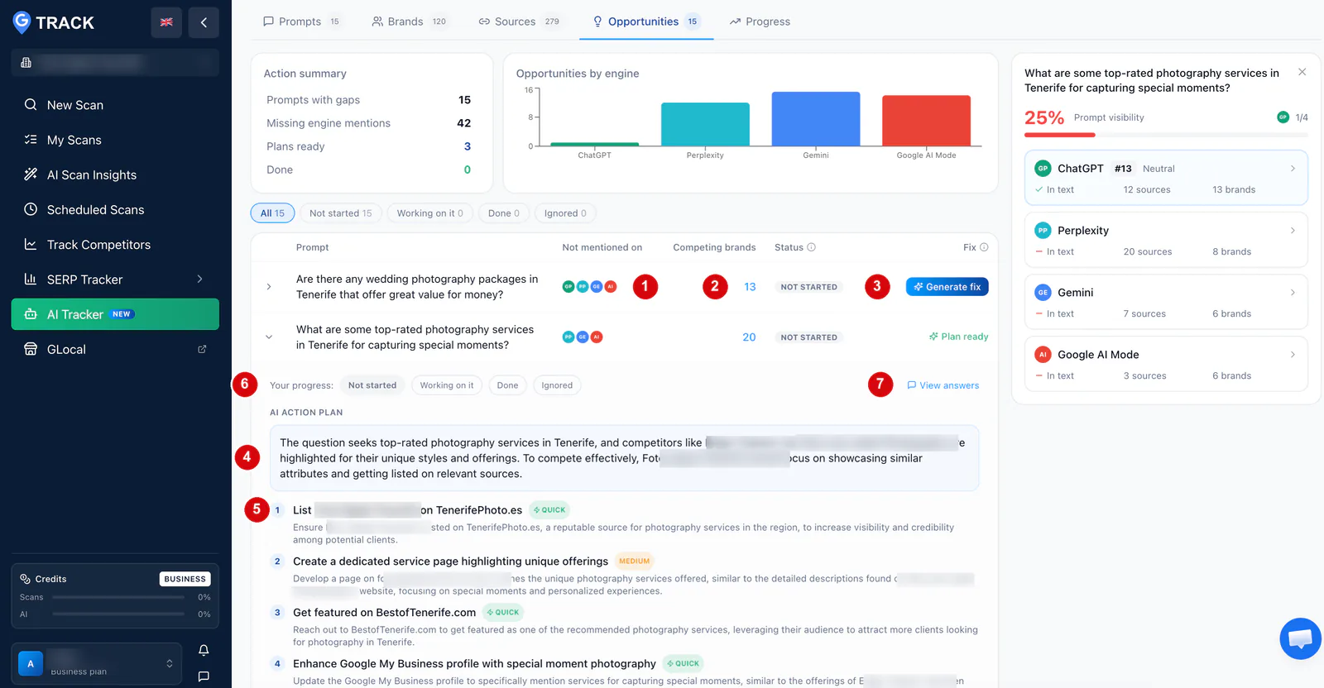Open GLocal external link icon
This screenshot has height=688, width=1324.
[x=202, y=349]
